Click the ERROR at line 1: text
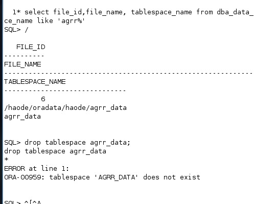 [37, 169]
